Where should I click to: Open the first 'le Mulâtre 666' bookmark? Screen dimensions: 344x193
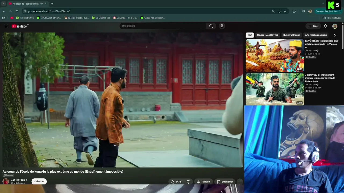[25, 18]
